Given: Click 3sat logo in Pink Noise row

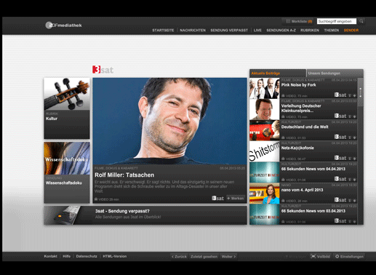Looking at the screenshot, I should pos(340,95).
